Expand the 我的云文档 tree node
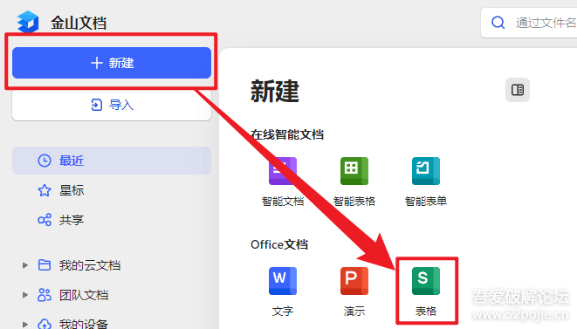The width and height of the screenshot is (577, 329). 25,265
